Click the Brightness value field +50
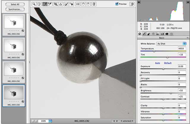The image size is (190, 124). click(x=182, y=90)
